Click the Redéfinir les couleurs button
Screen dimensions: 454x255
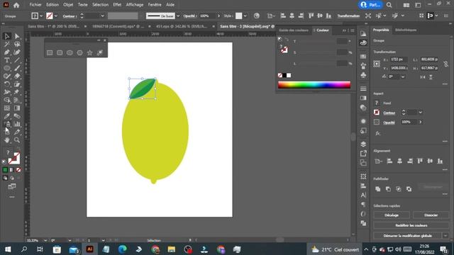(x=411, y=225)
